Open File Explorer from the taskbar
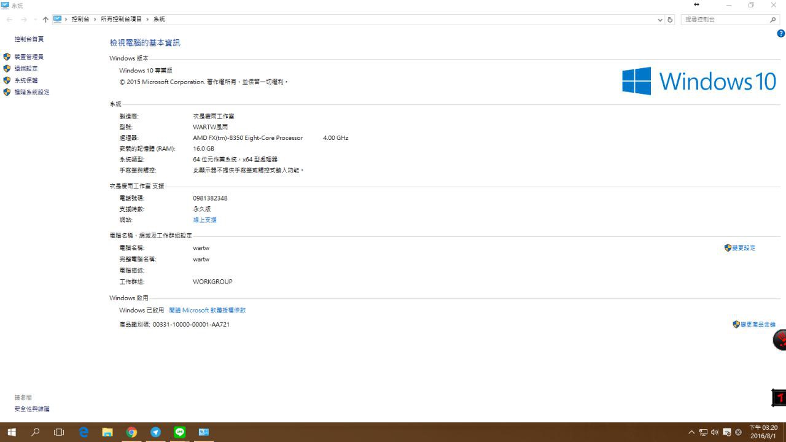 coord(107,432)
